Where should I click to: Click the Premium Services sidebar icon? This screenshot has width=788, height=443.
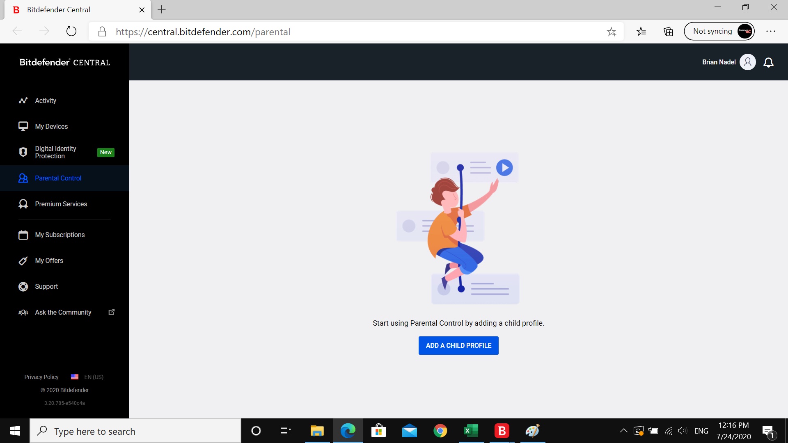tap(22, 204)
